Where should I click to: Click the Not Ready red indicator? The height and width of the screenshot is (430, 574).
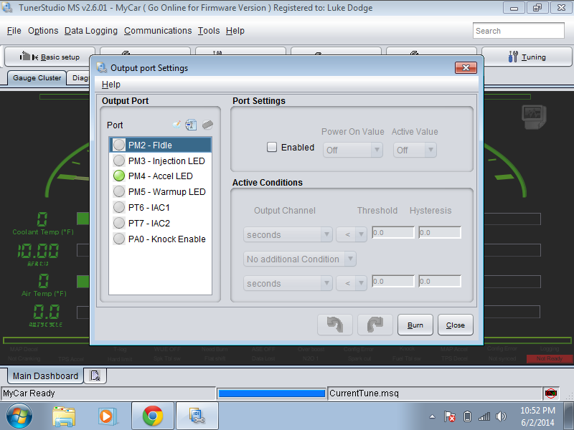click(549, 359)
